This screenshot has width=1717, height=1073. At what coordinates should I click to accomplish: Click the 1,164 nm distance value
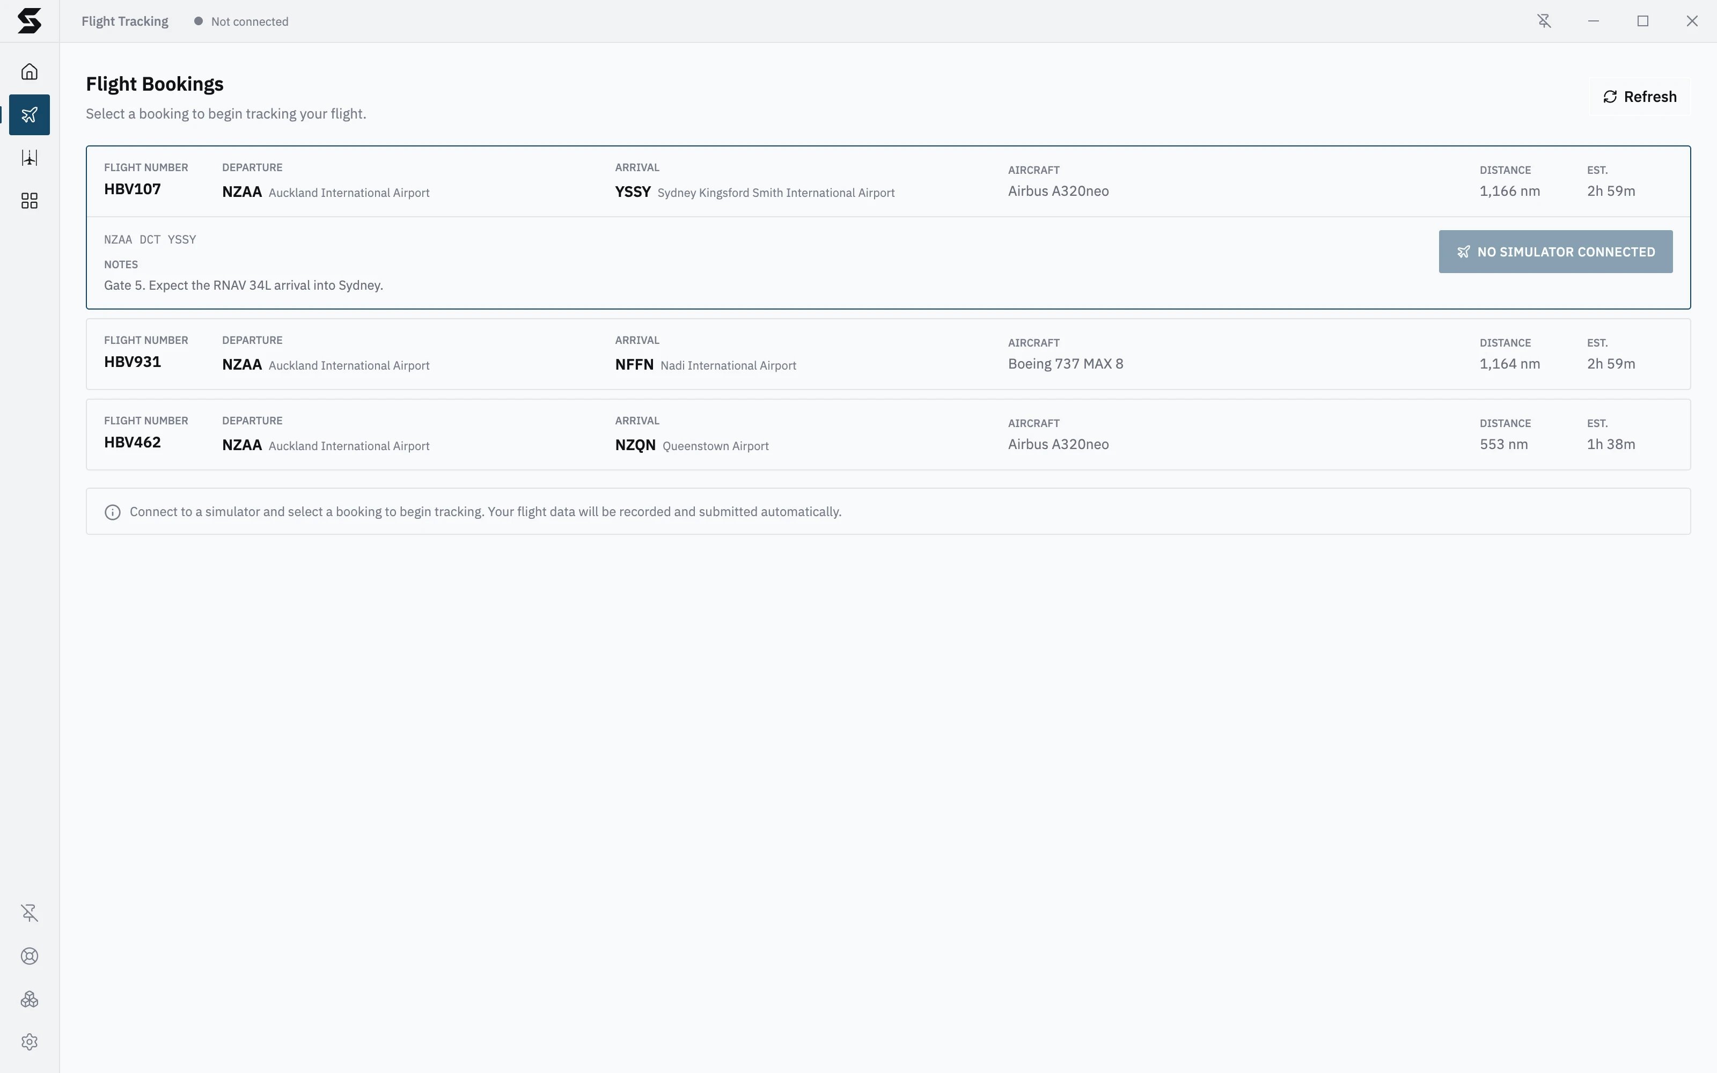(1510, 364)
